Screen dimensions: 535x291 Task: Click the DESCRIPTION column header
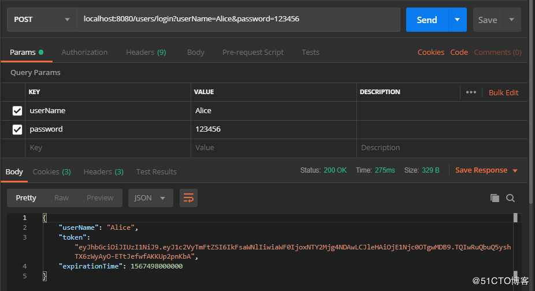tap(380, 92)
